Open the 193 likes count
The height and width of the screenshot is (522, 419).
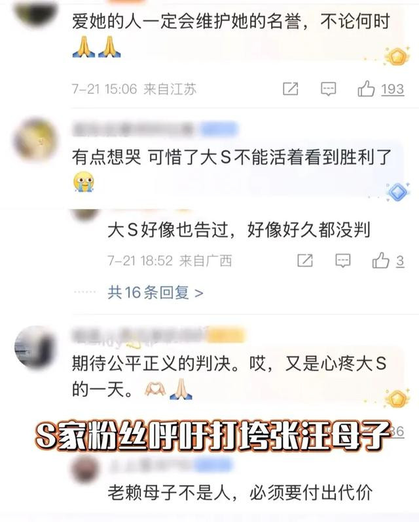(x=392, y=89)
